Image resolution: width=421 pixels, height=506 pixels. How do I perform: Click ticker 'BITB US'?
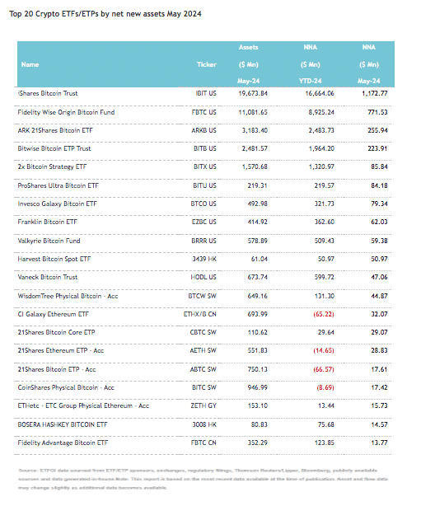[205, 149]
